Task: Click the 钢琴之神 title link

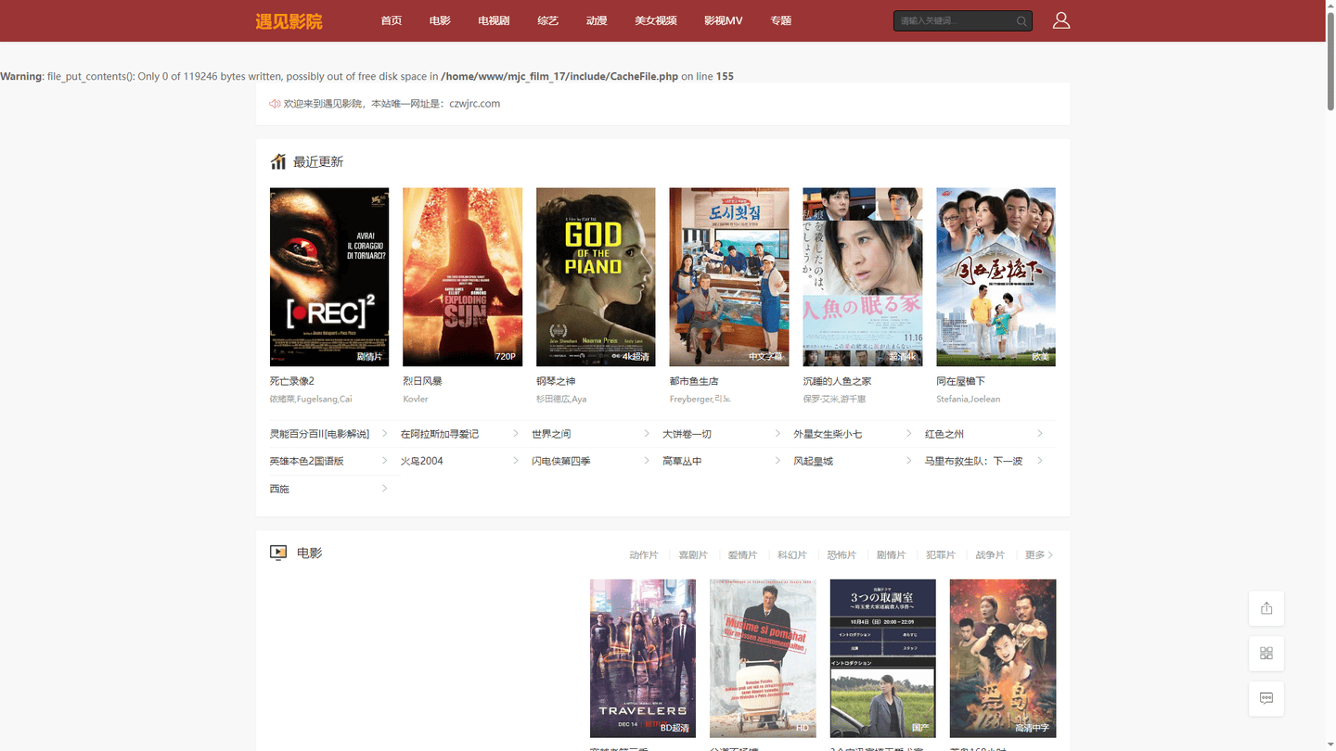Action: coord(556,381)
